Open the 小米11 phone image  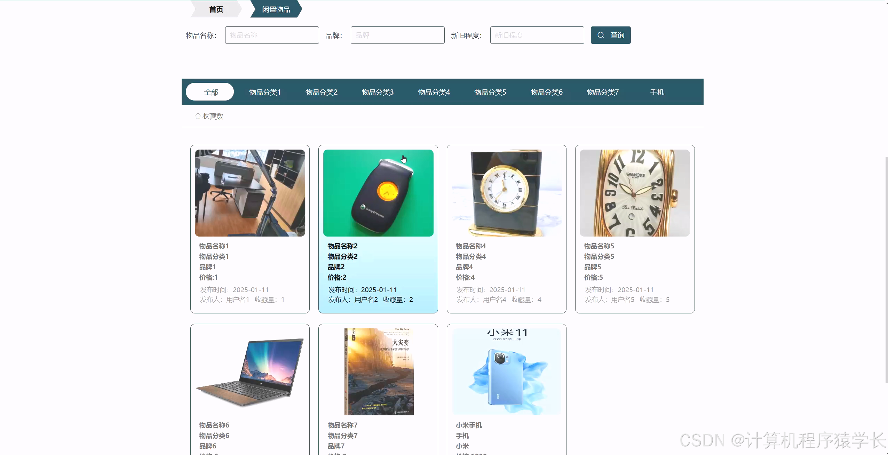(x=507, y=372)
